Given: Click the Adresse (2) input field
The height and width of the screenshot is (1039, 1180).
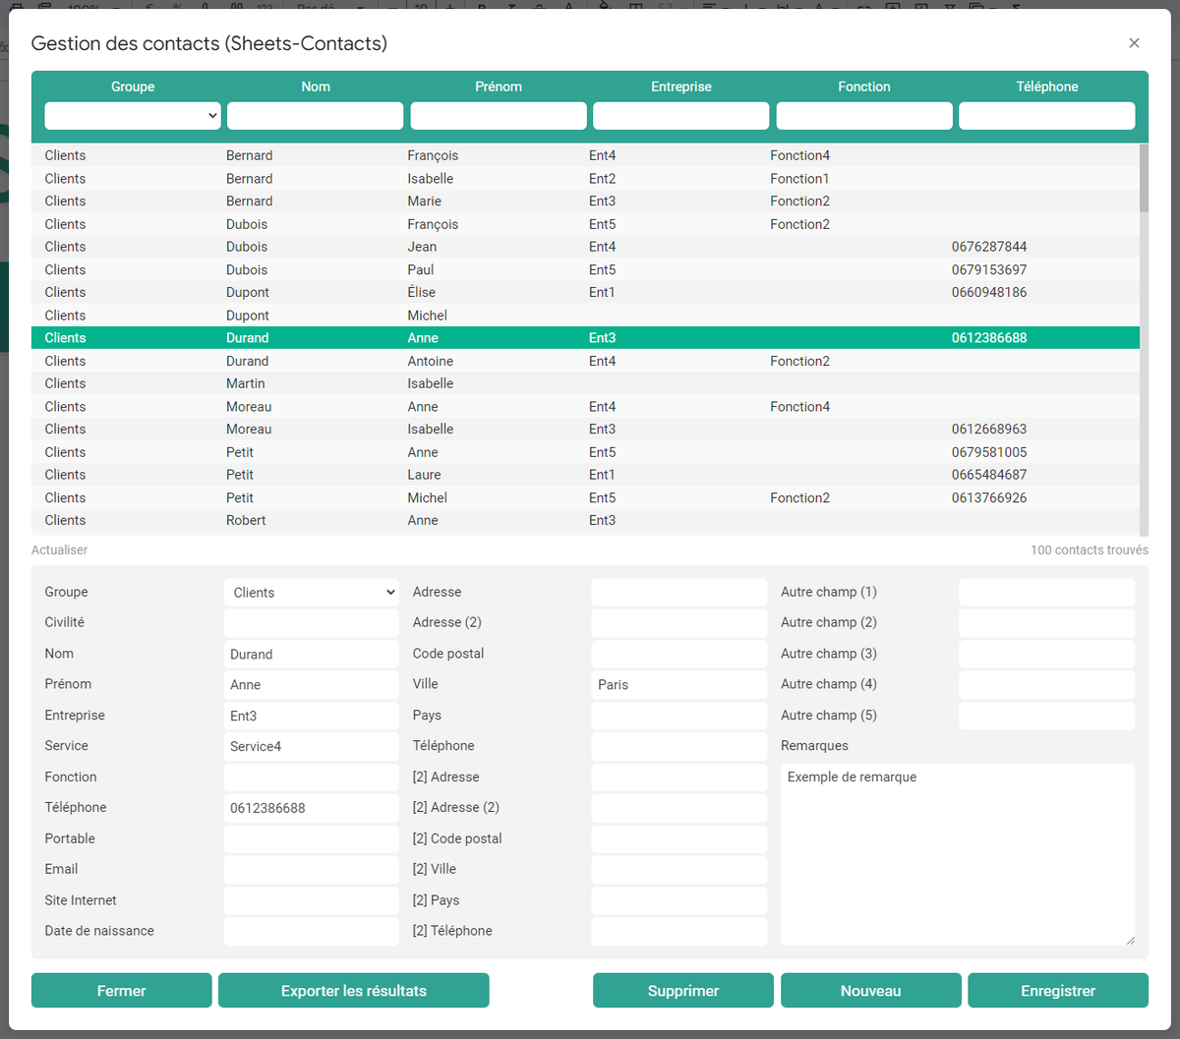Looking at the screenshot, I should point(679,623).
